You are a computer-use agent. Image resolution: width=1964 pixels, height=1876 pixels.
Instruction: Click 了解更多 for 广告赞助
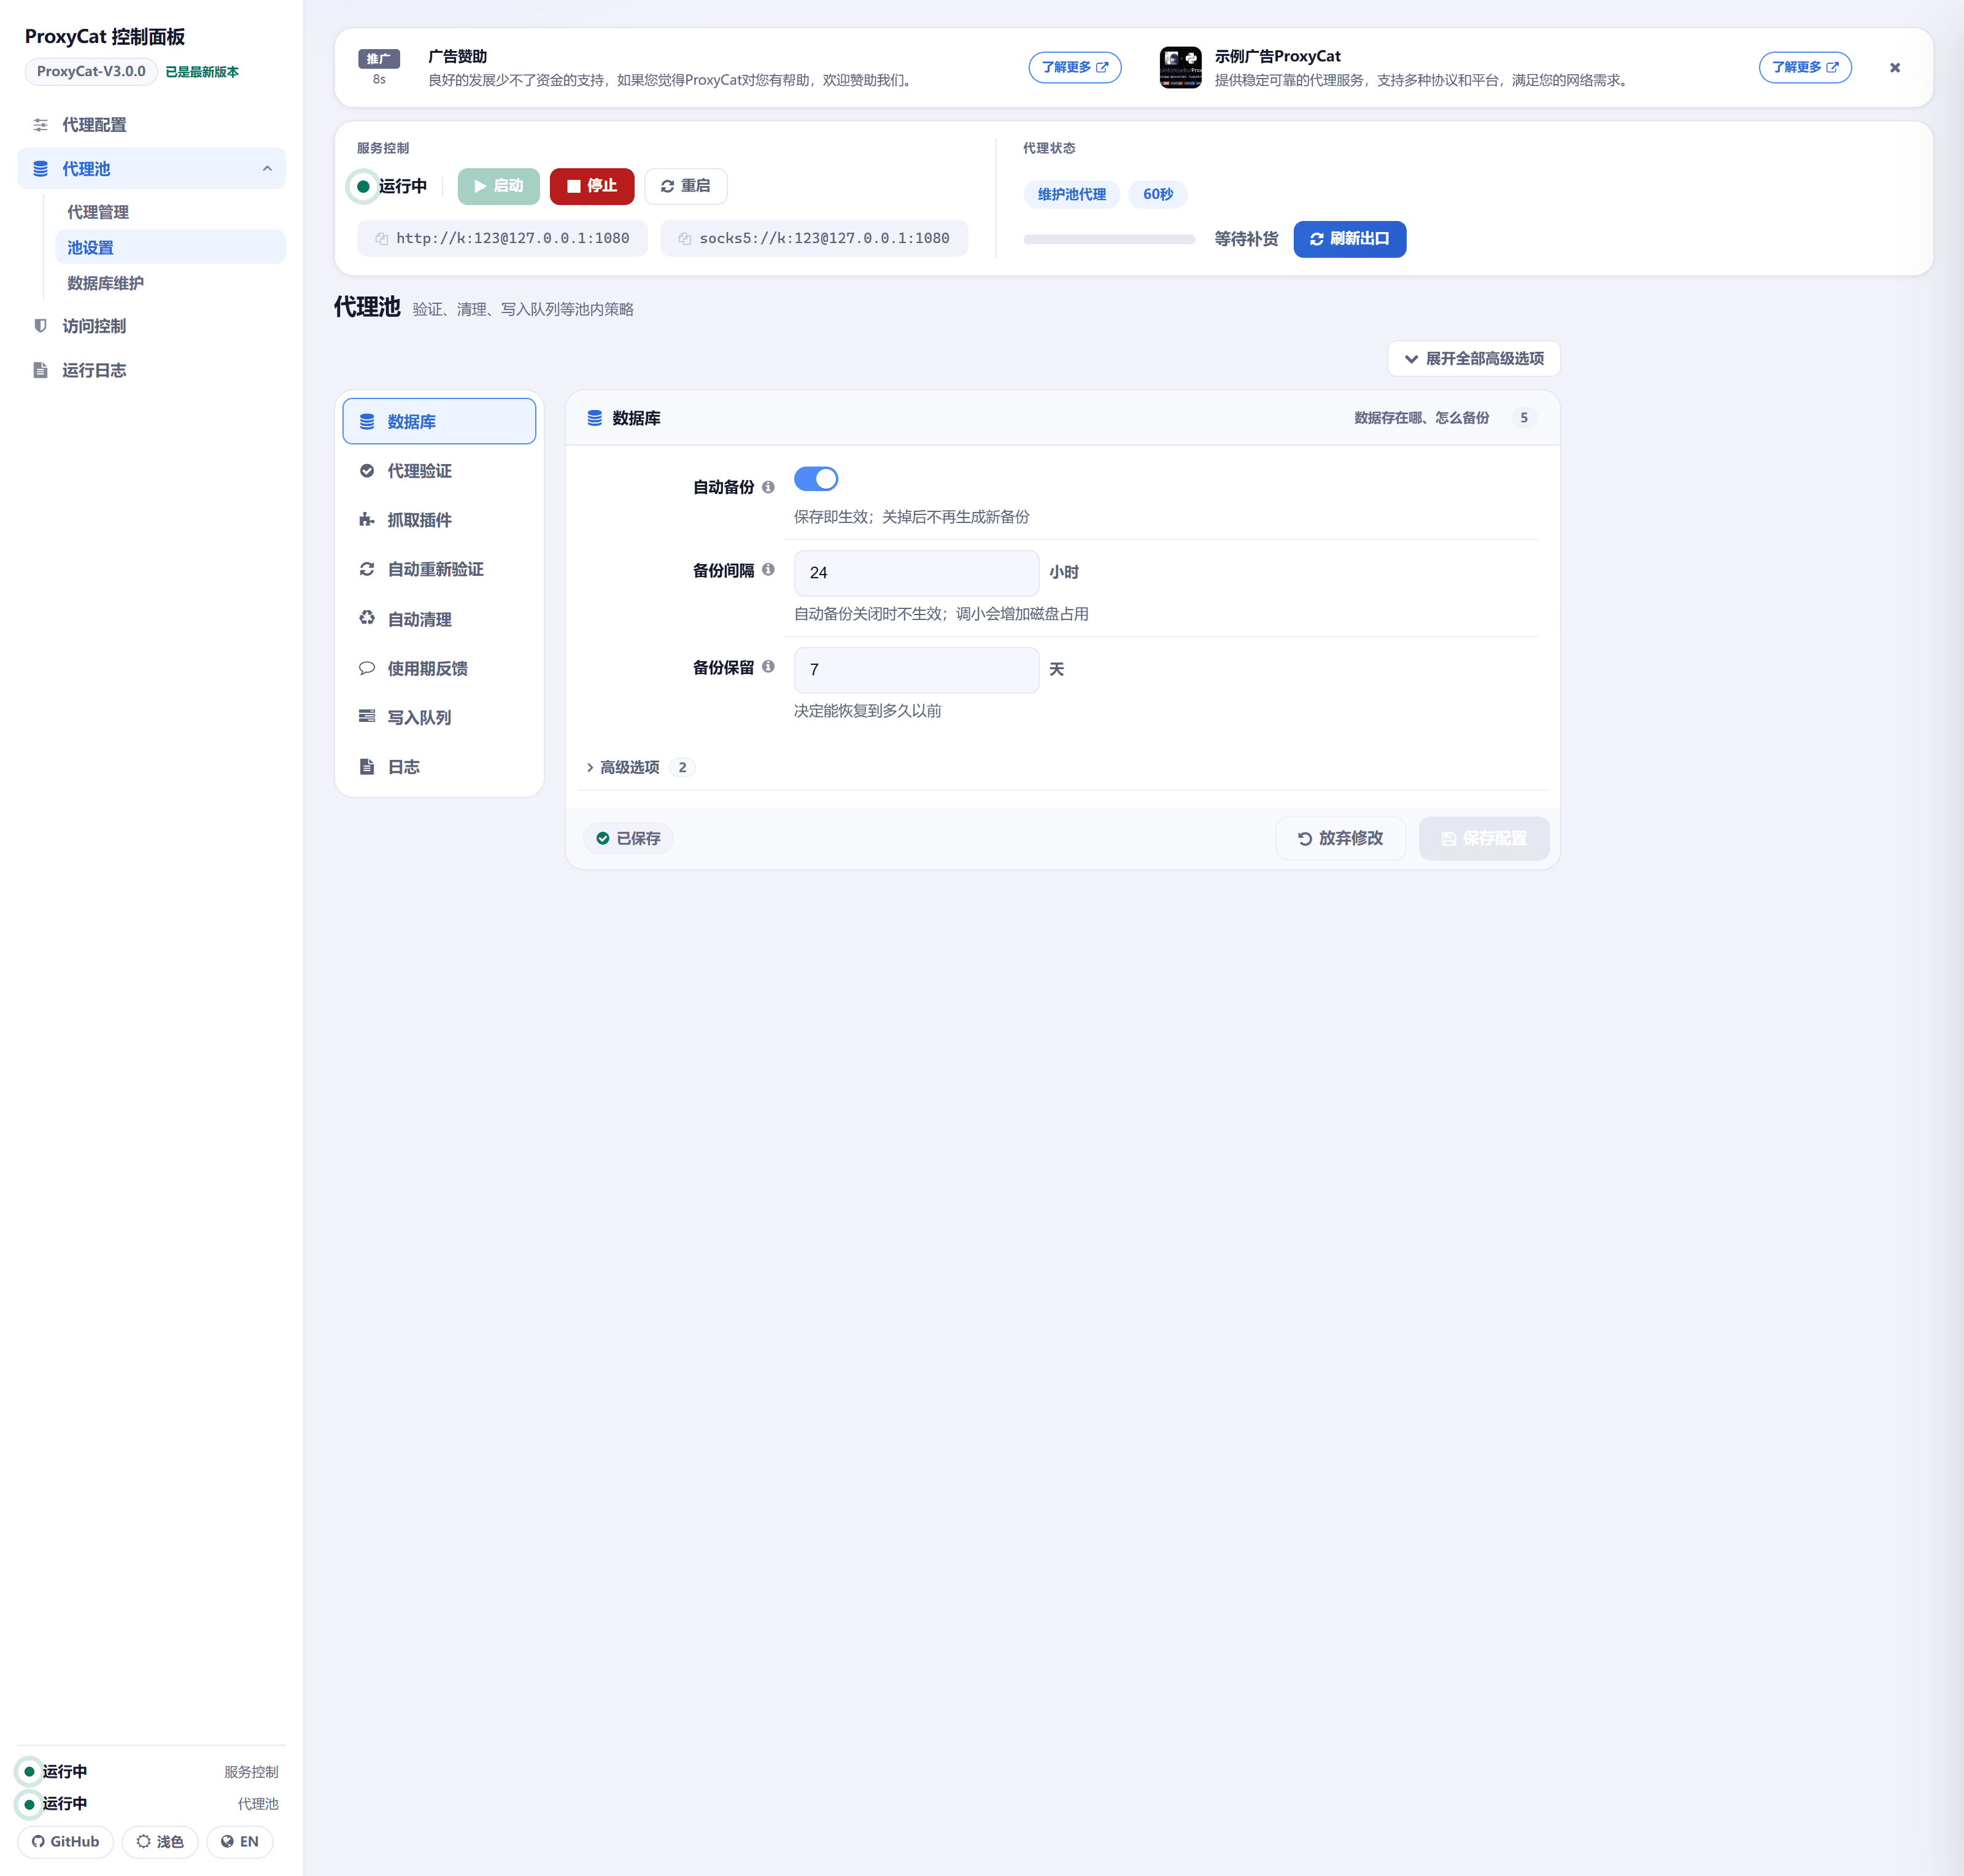[x=1074, y=67]
